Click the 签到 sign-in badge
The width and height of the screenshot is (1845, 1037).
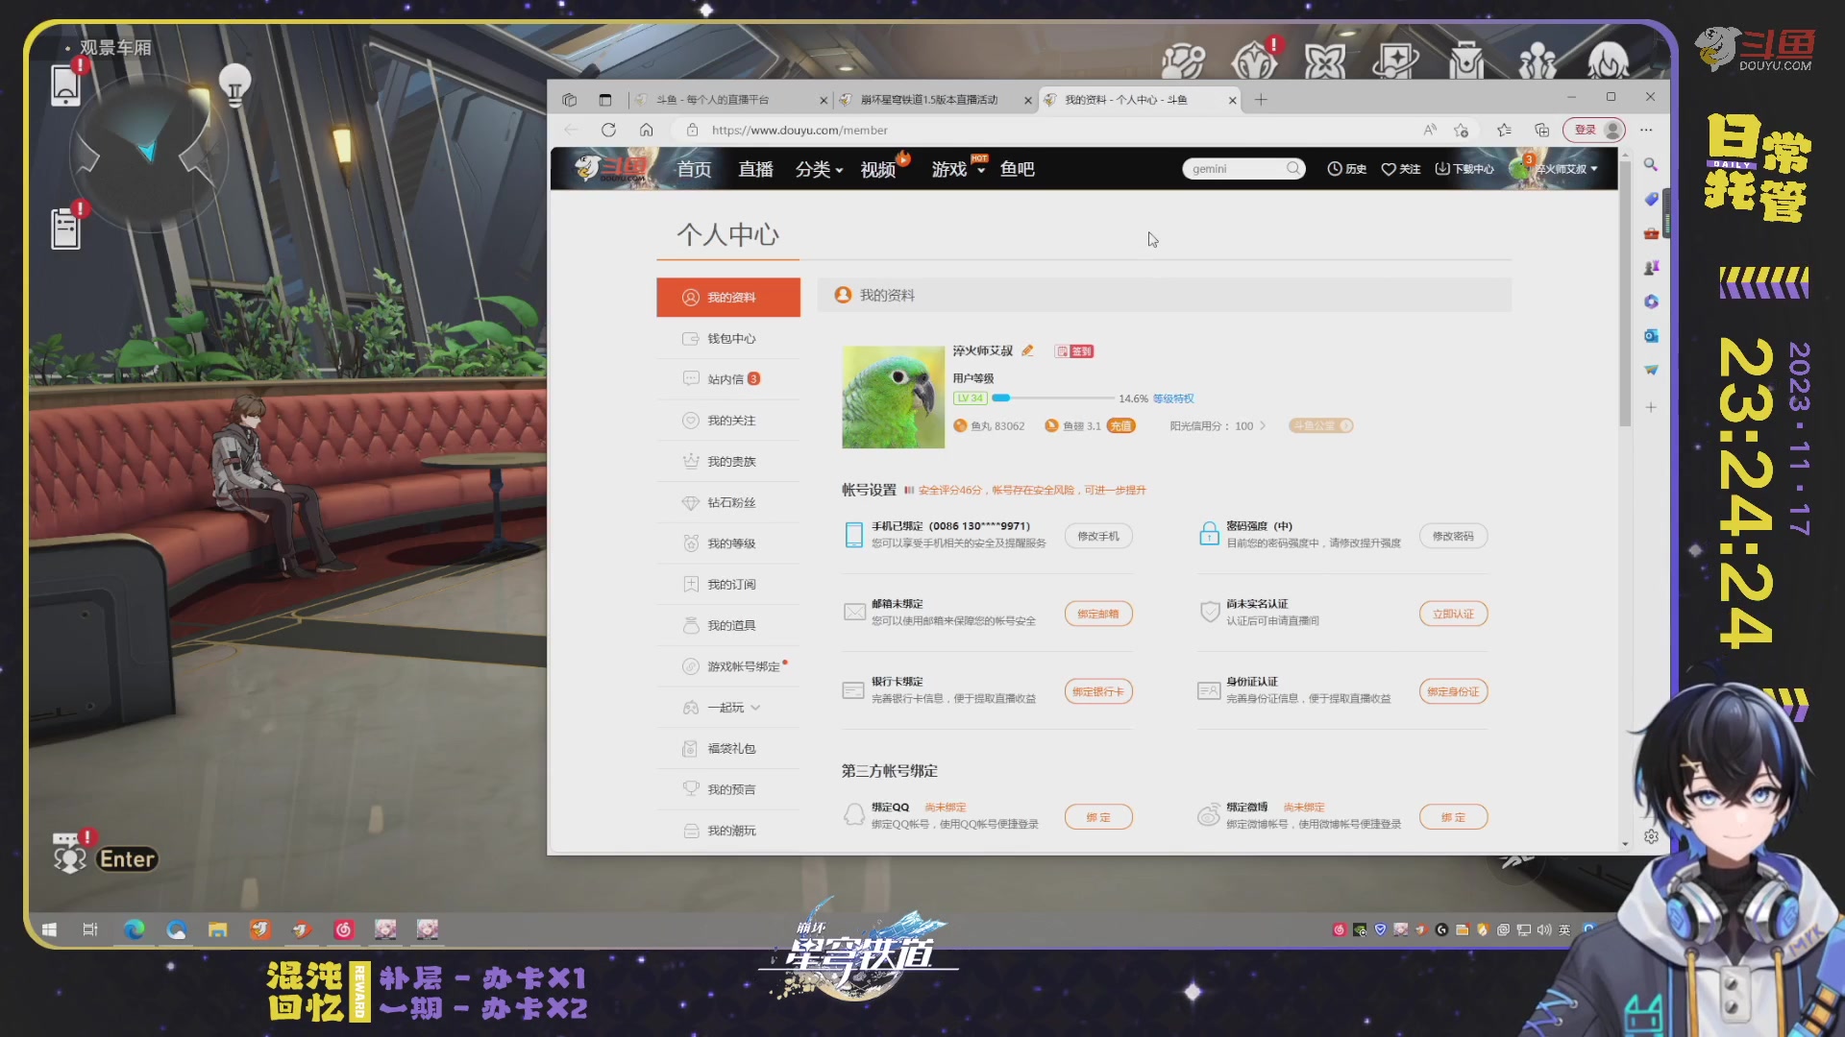coord(1074,351)
